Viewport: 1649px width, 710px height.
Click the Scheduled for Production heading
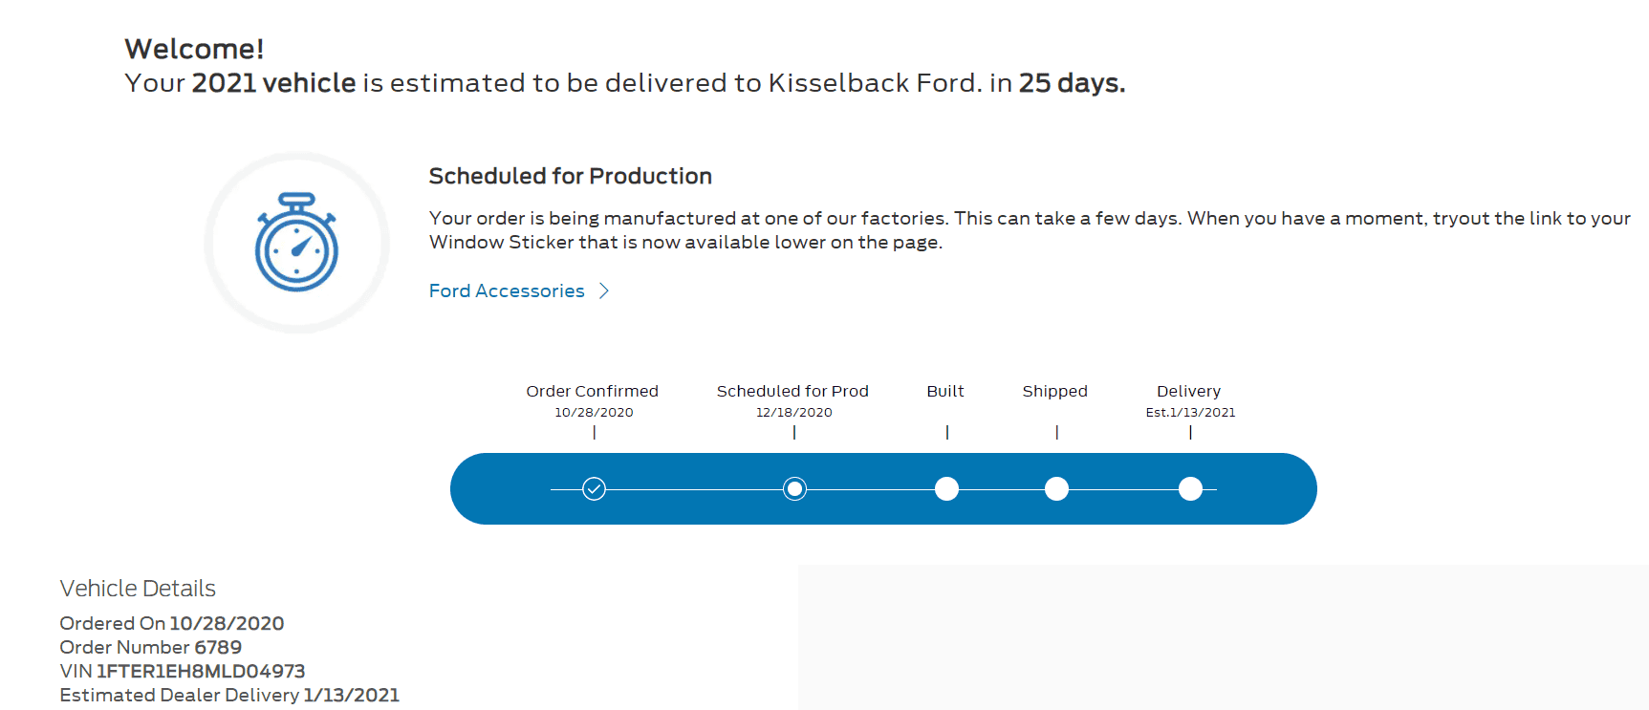(571, 176)
